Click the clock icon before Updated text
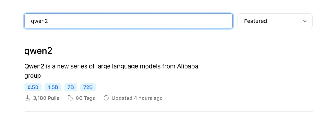331x119 pixels. [106, 98]
